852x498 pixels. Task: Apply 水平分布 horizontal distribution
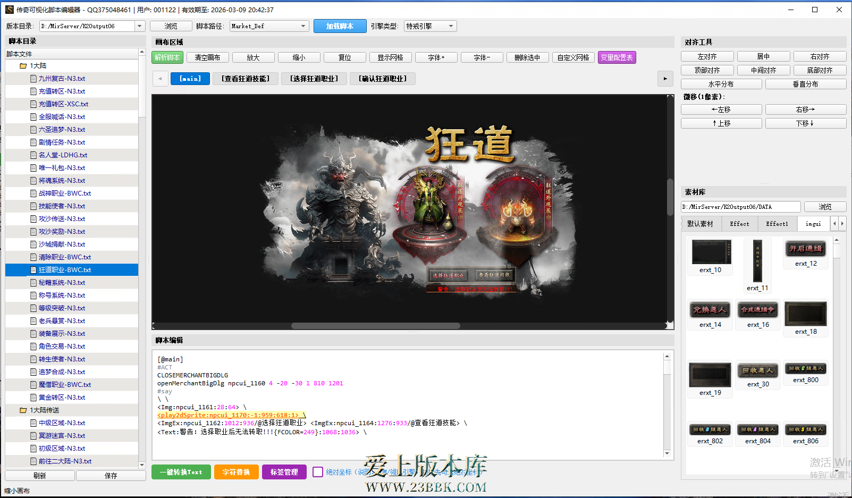pyautogui.click(x=721, y=83)
